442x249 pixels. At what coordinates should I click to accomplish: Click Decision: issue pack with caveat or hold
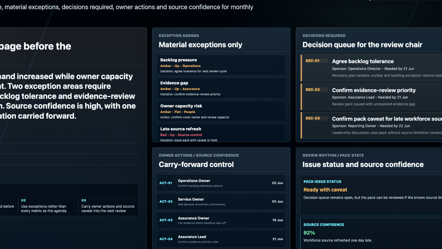pyautogui.click(x=188, y=140)
